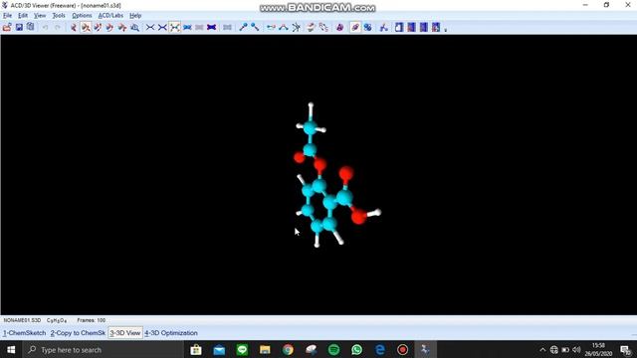Open the Options menu

click(82, 16)
